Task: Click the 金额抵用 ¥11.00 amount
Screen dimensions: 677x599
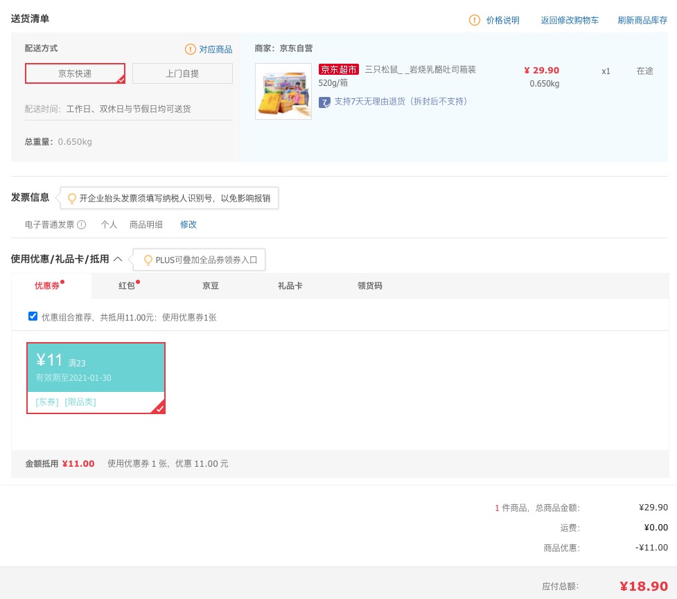Action: click(78, 464)
